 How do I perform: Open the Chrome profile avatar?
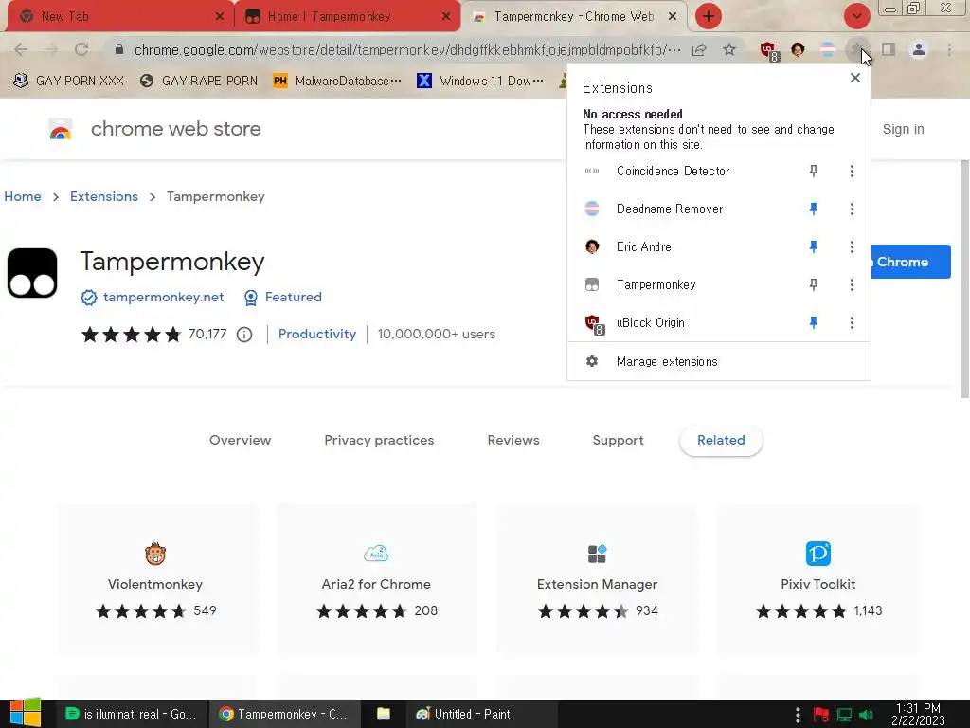point(919,49)
